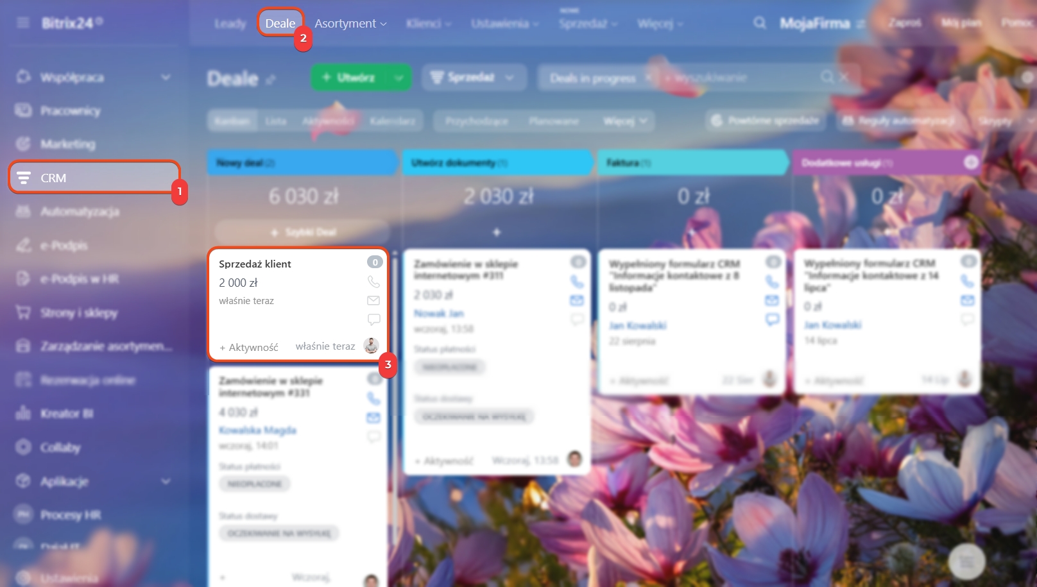Open the hamburger menu beside the Bitrix24 logo
The width and height of the screenshot is (1037, 587).
23,23
